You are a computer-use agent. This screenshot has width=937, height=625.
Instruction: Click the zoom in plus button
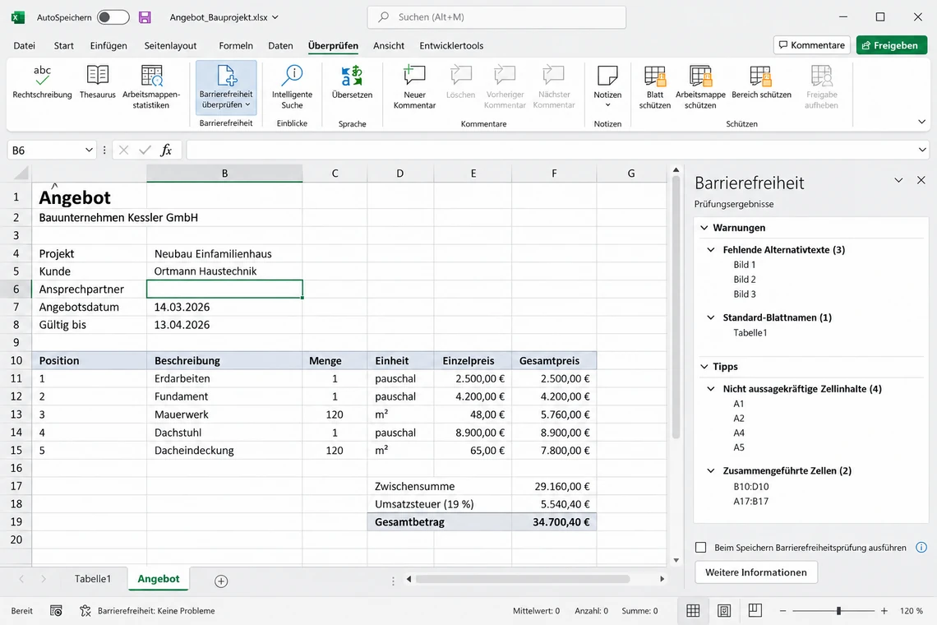(884, 611)
